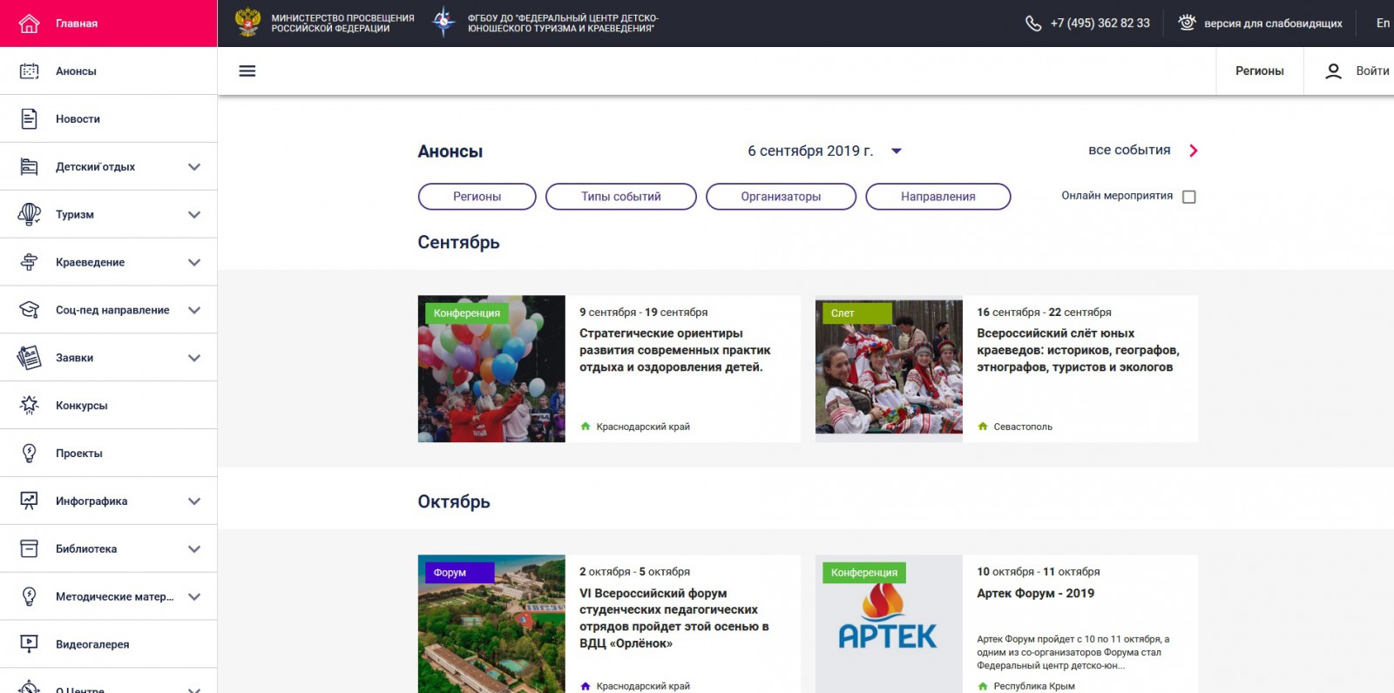This screenshot has height=693, width=1394.
Task: Expand the Инфографика submenu chevron
Action: pyautogui.click(x=194, y=501)
